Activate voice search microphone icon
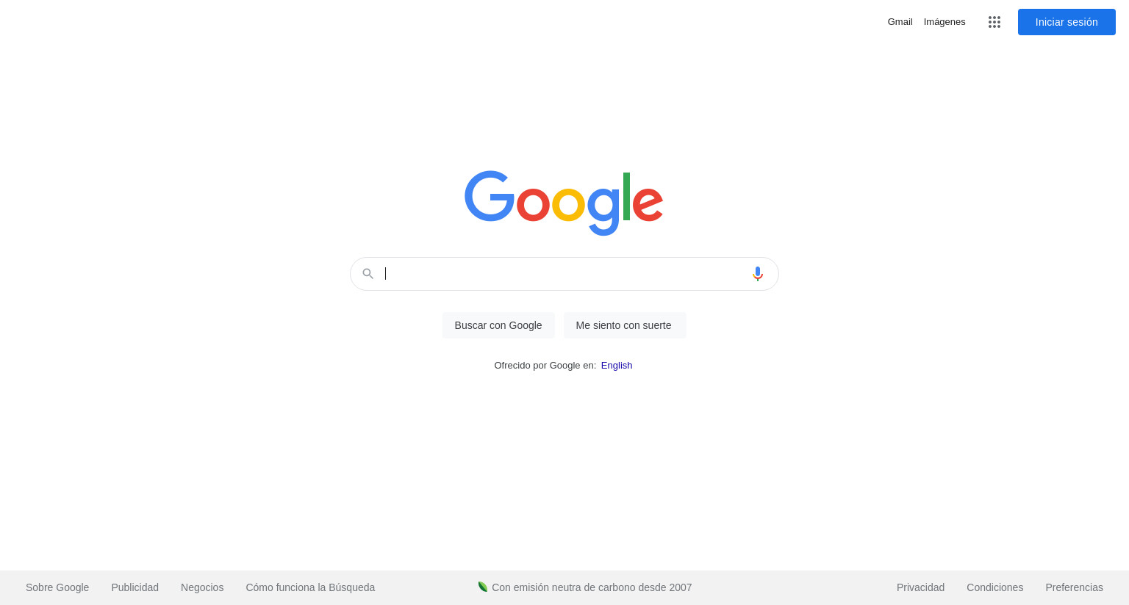This screenshot has height=605, width=1129. pyautogui.click(x=758, y=274)
